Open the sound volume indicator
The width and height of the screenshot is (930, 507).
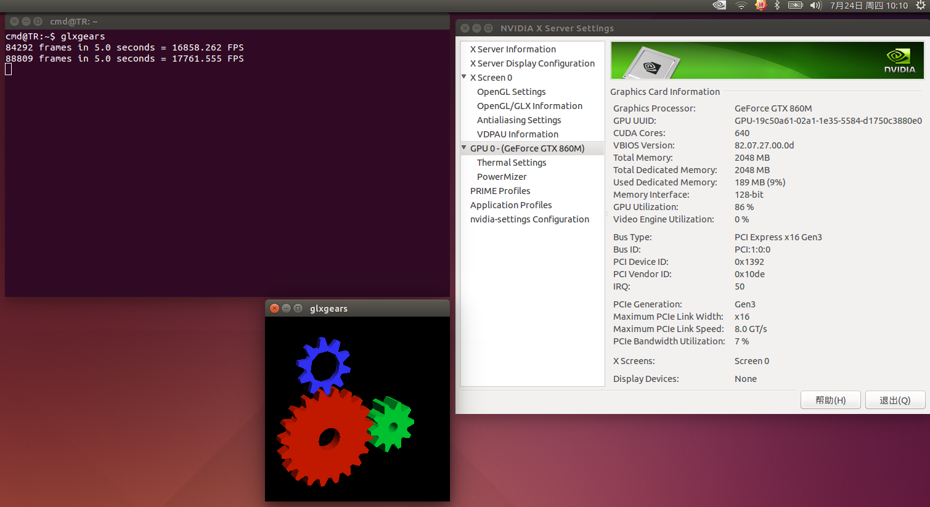[816, 6]
